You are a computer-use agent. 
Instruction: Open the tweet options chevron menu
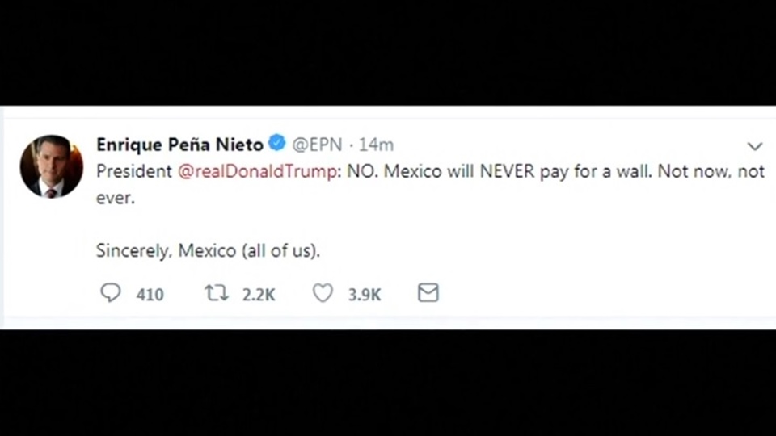tap(754, 146)
